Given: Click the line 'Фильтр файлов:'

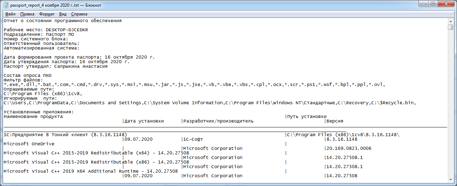Looking at the screenshot, I should click(23, 80).
